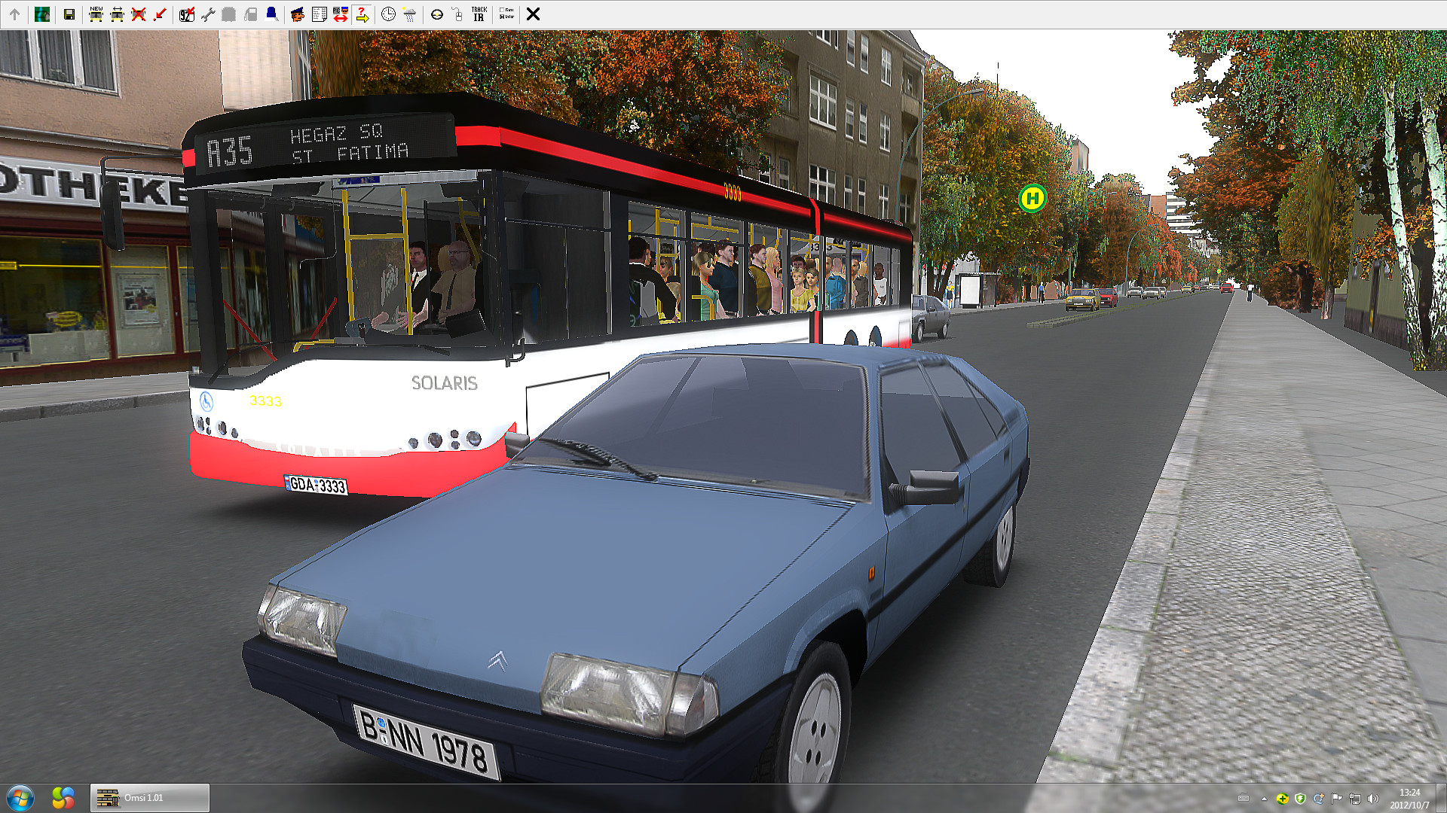Open the weather rain cloud icon
The height and width of the screenshot is (813, 1447).
point(409,14)
